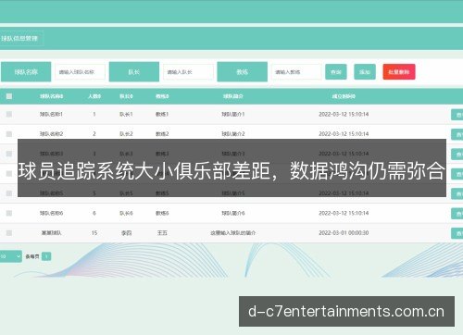Image resolution: width=463 pixels, height=335 pixels.
Task: Check the checkbox for row 球队名称1
Action: click(9, 114)
